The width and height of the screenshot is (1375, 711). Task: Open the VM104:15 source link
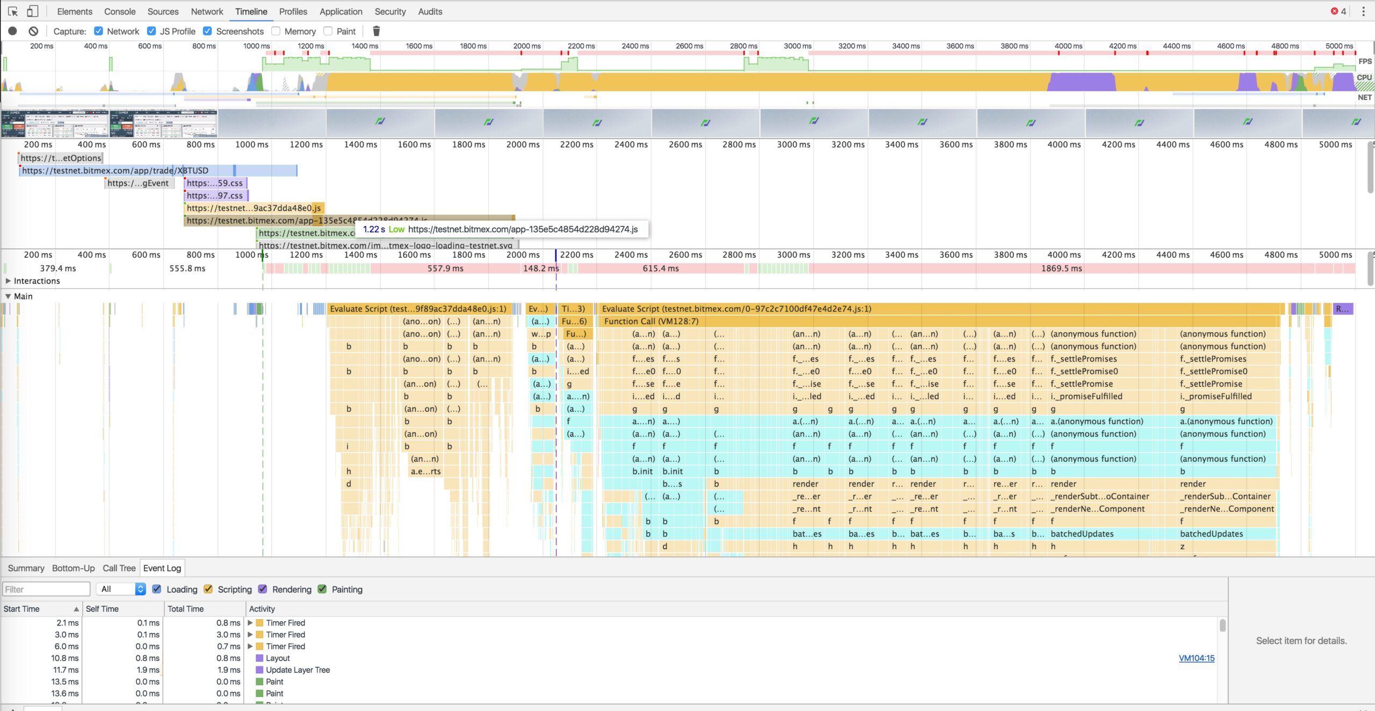pyautogui.click(x=1196, y=658)
